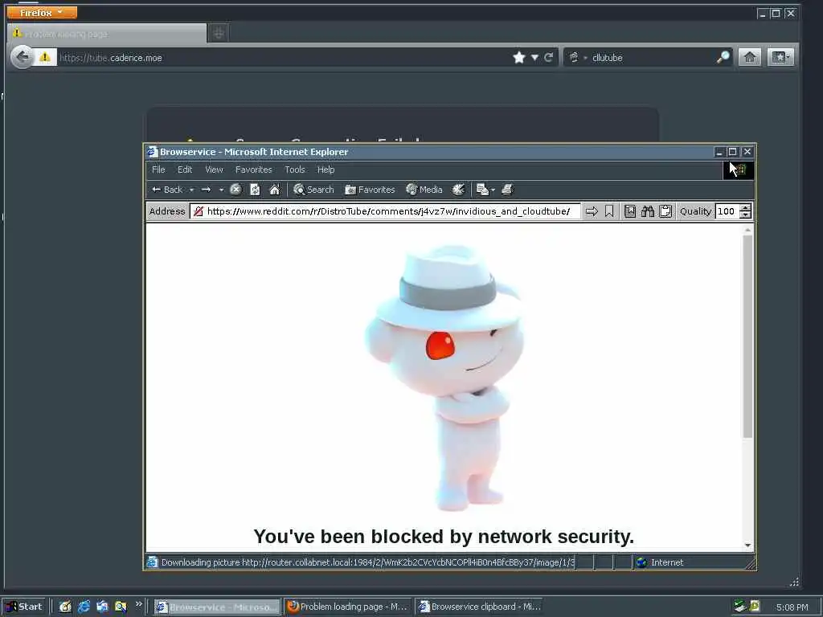The image size is (823, 617).
Task: Open the Media pane in Internet Explorer
Action: click(424, 190)
